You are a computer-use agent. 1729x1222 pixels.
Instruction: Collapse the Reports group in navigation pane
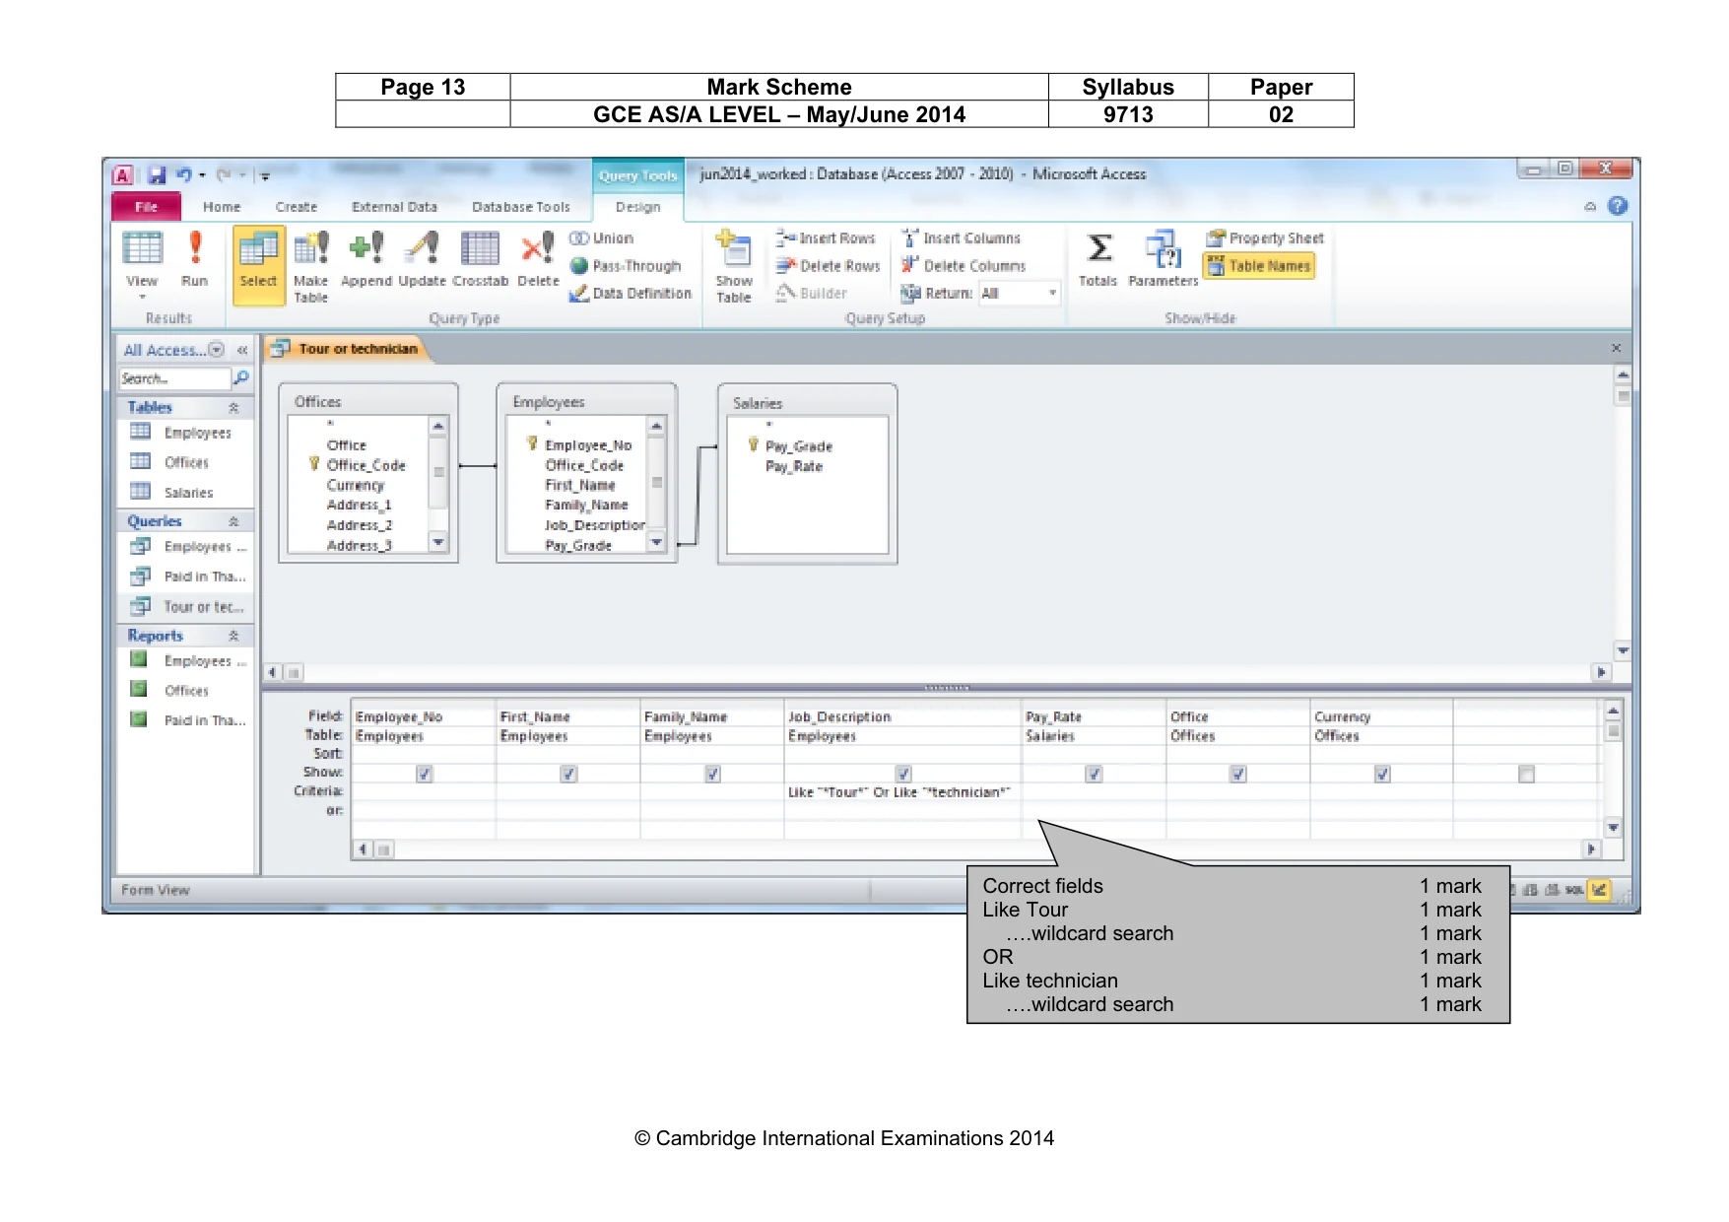coord(233,636)
